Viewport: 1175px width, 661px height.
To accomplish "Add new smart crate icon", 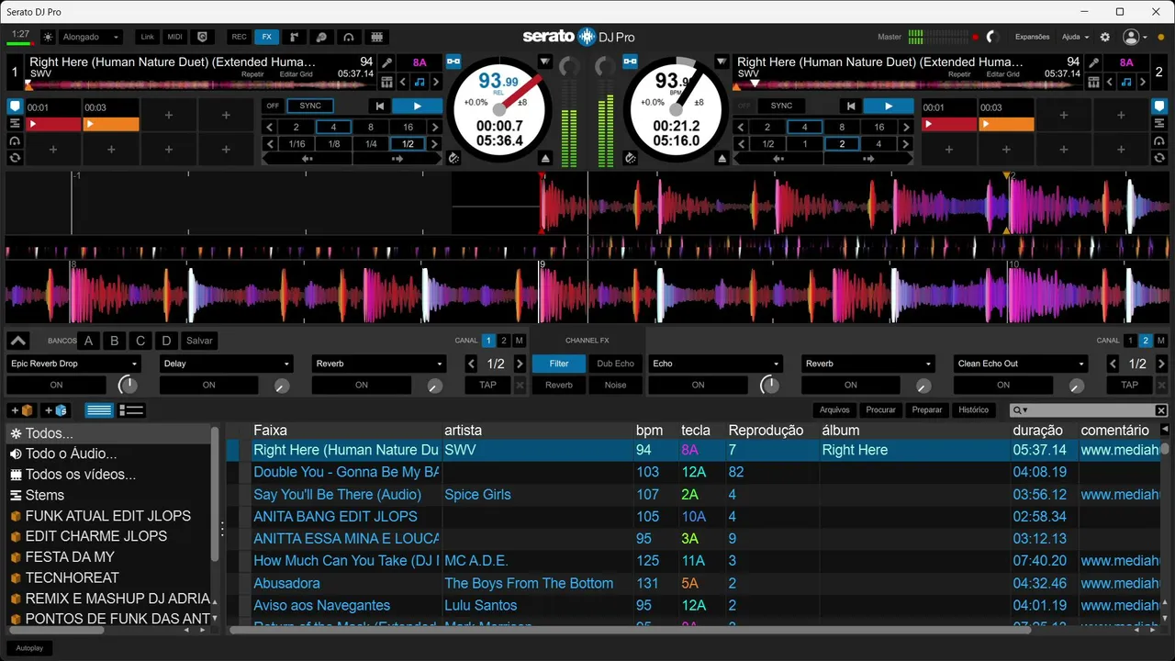I will click(55, 410).
